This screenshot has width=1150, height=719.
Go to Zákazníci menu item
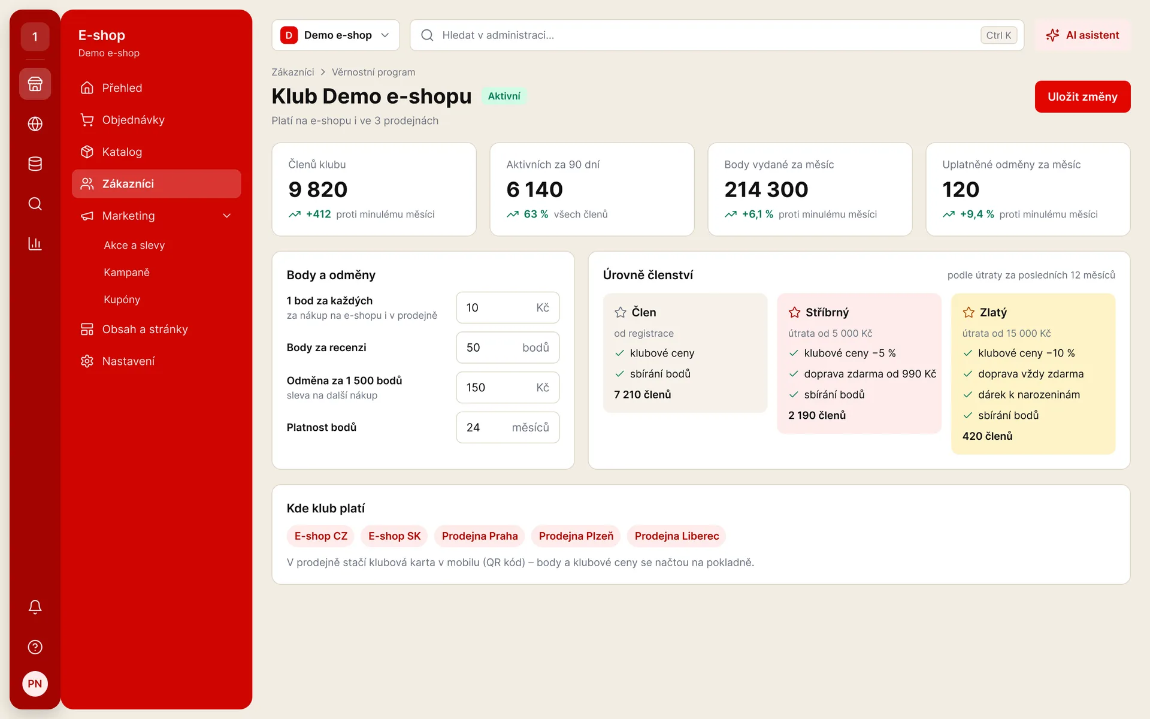pyautogui.click(x=156, y=184)
